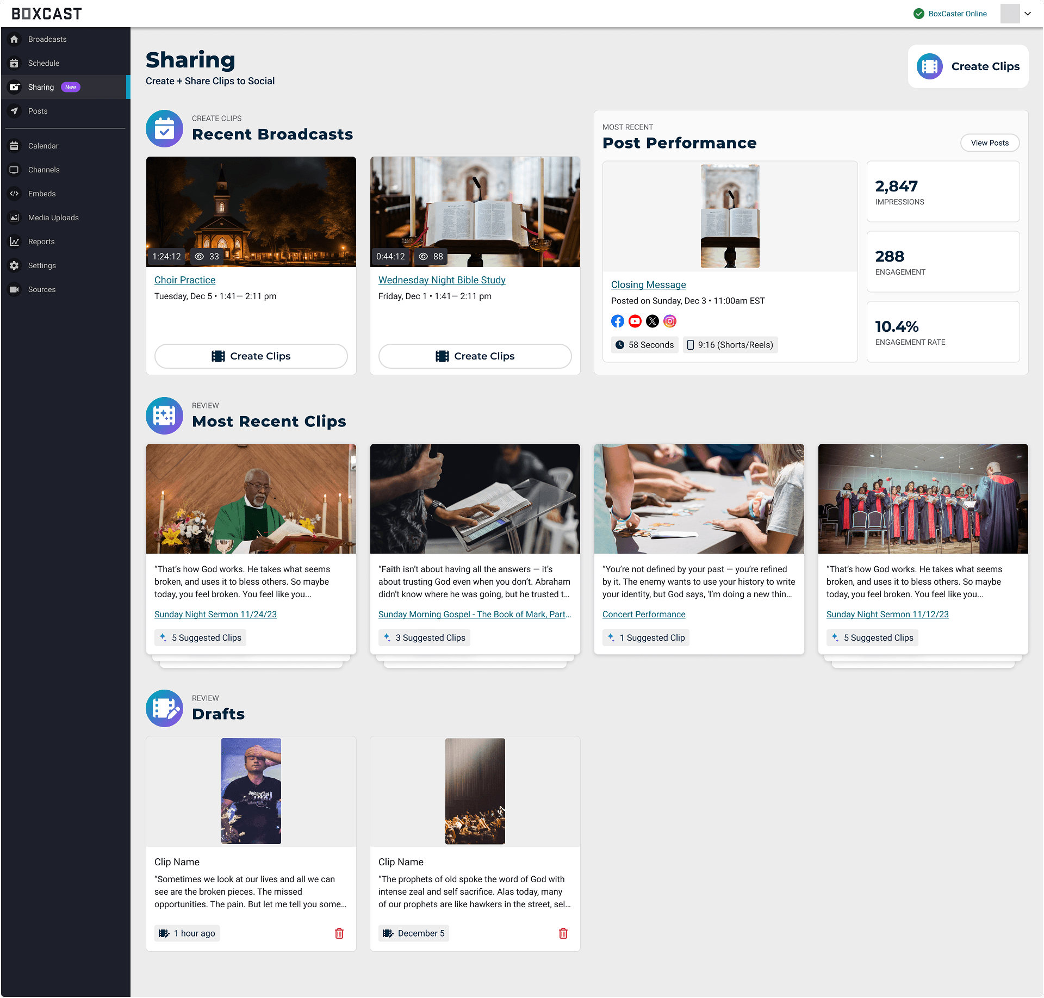Click the Facebook icon on Closing Message post

pos(617,321)
